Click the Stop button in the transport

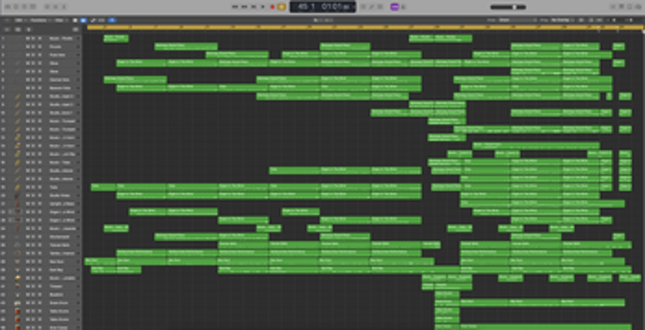[253, 6]
